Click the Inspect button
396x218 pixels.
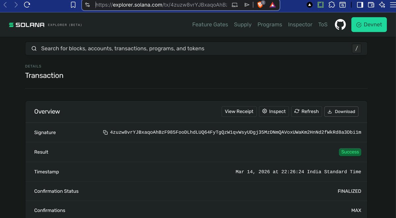[x=274, y=111]
